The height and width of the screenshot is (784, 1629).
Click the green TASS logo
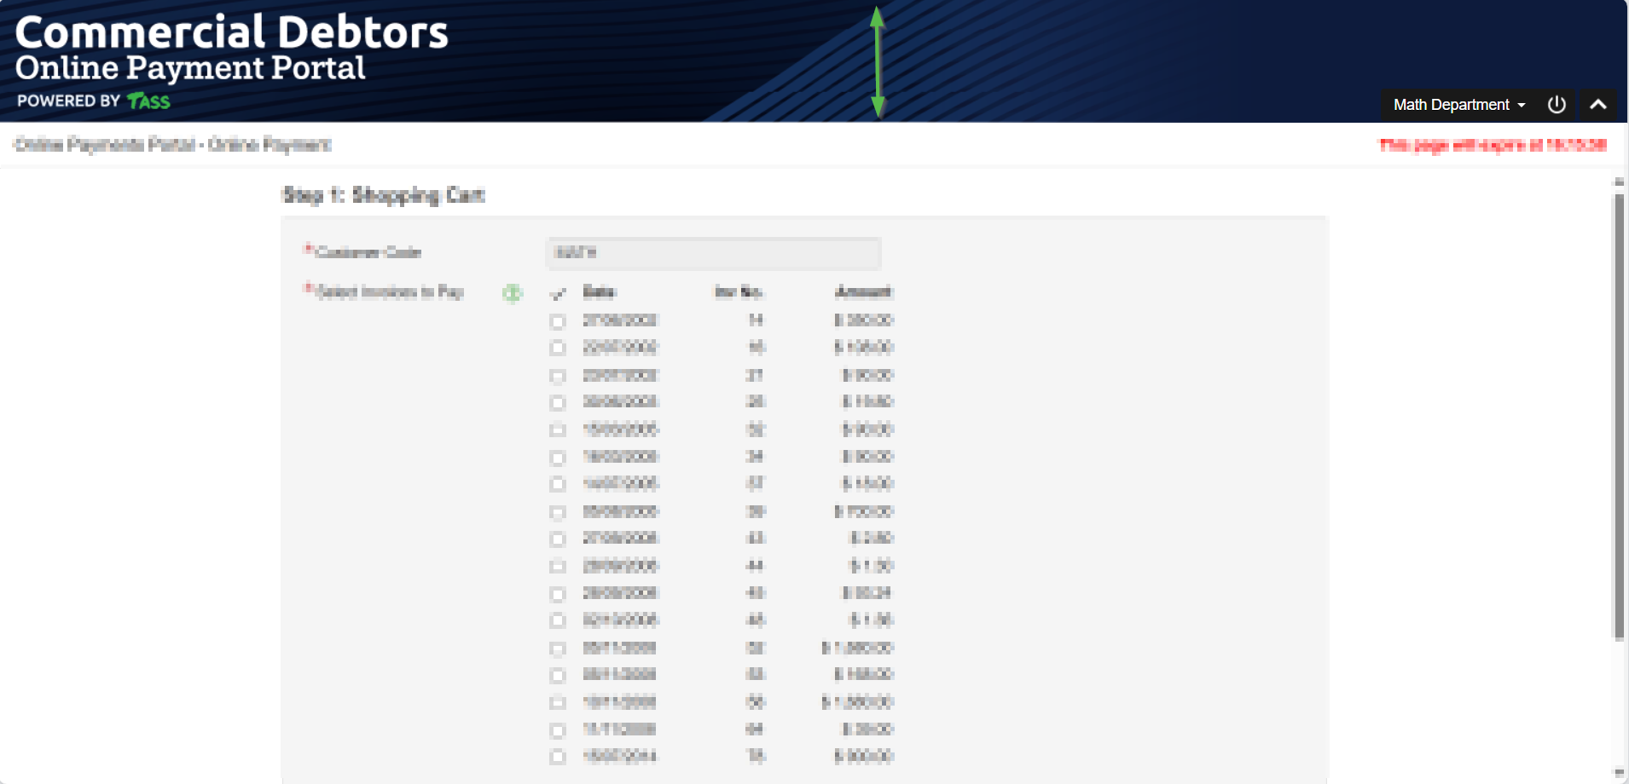pyautogui.click(x=148, y=101)
